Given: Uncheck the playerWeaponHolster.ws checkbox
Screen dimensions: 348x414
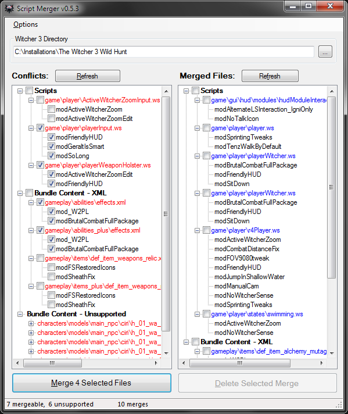Looking at the screenshot, I should pyautogui.click(x=40, y=165).
